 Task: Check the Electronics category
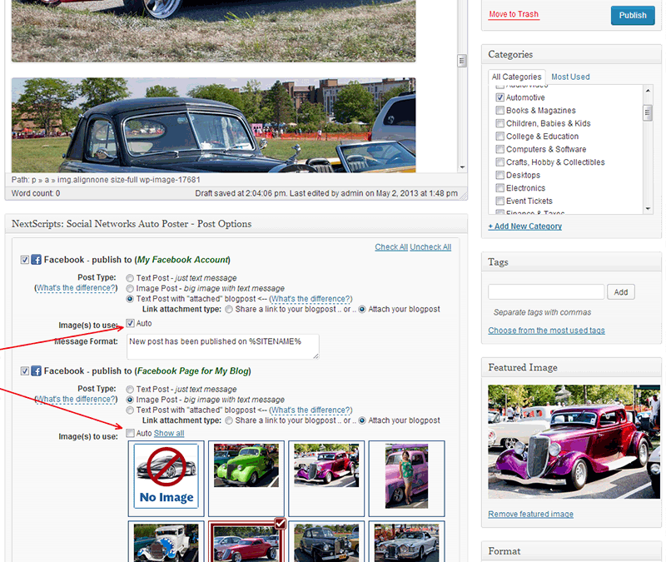(500, 188)
